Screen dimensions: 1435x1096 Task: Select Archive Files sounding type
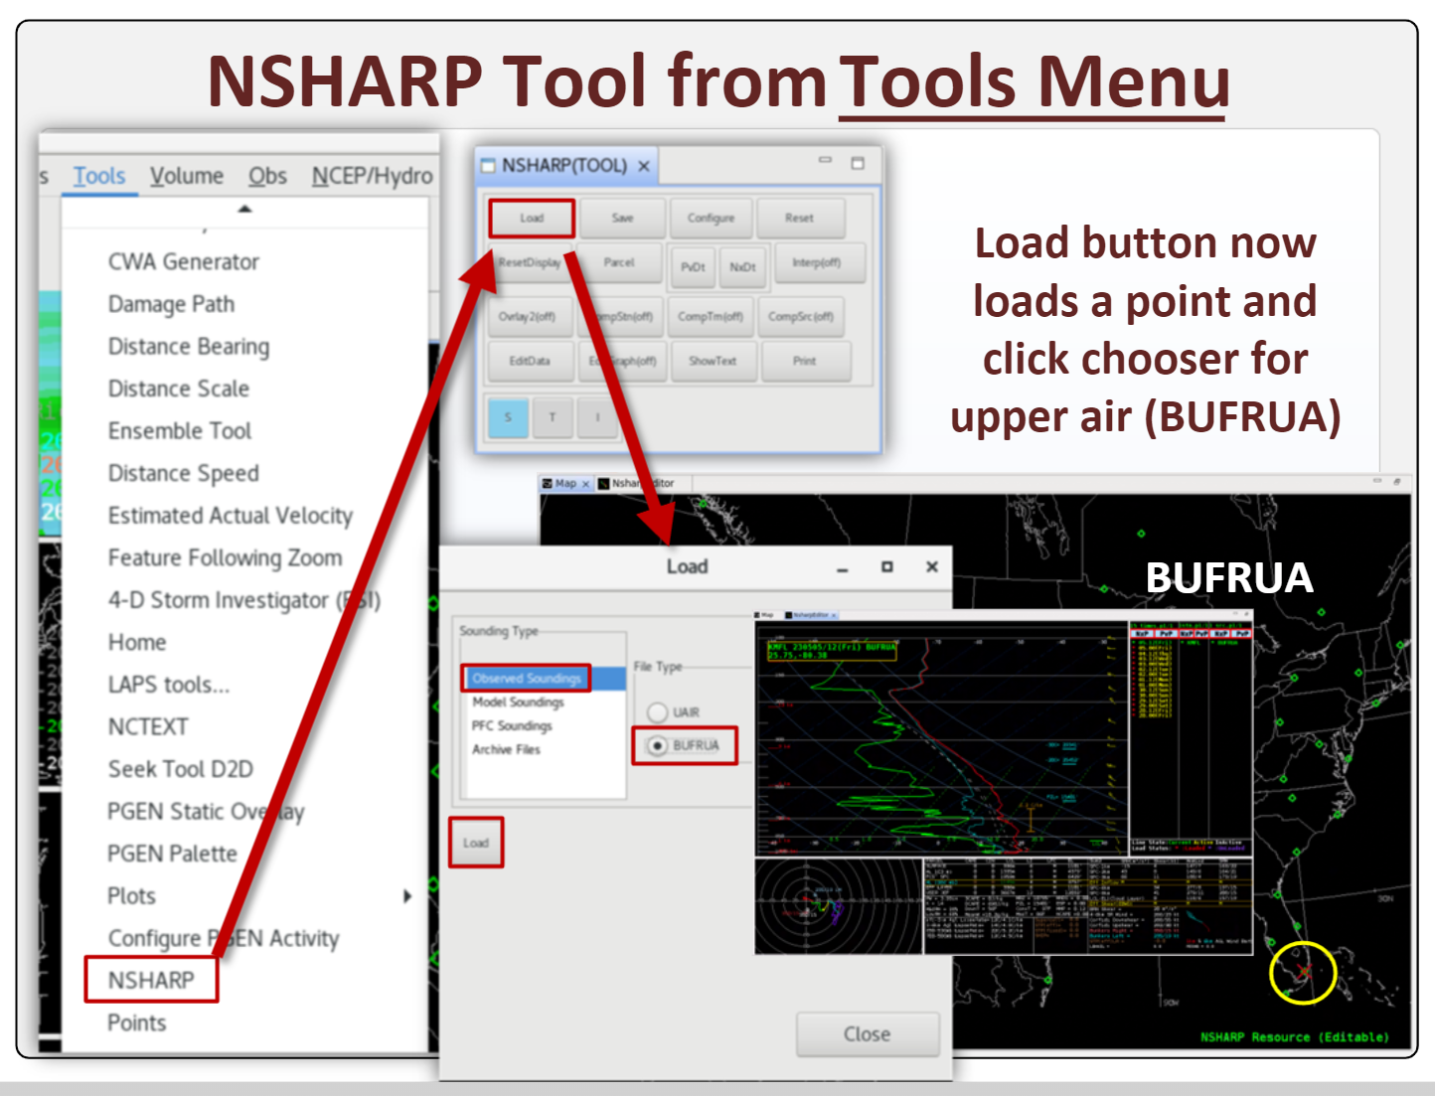506,749
